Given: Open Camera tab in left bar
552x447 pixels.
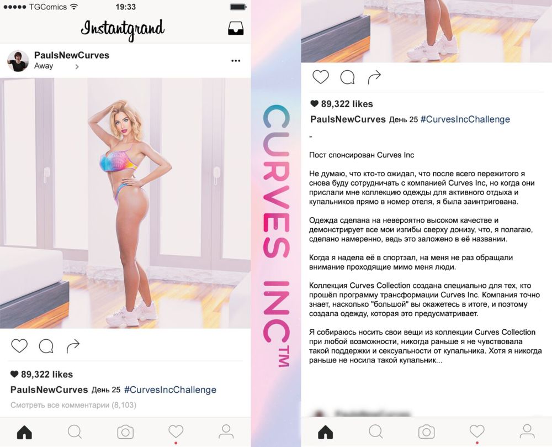Looking at the screenshot, I should pos(125,432).
